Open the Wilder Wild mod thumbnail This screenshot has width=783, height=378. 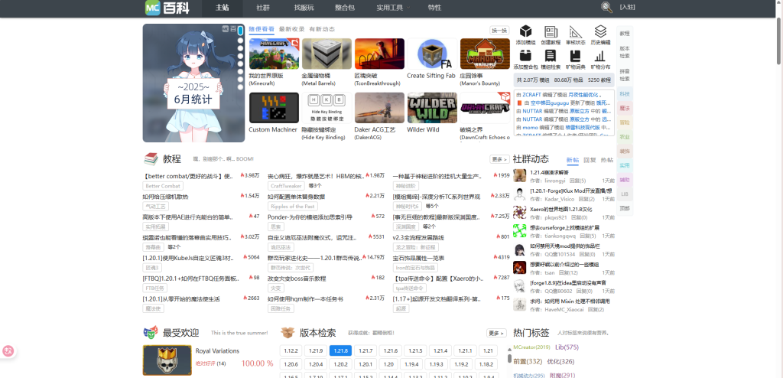point(432,108)
